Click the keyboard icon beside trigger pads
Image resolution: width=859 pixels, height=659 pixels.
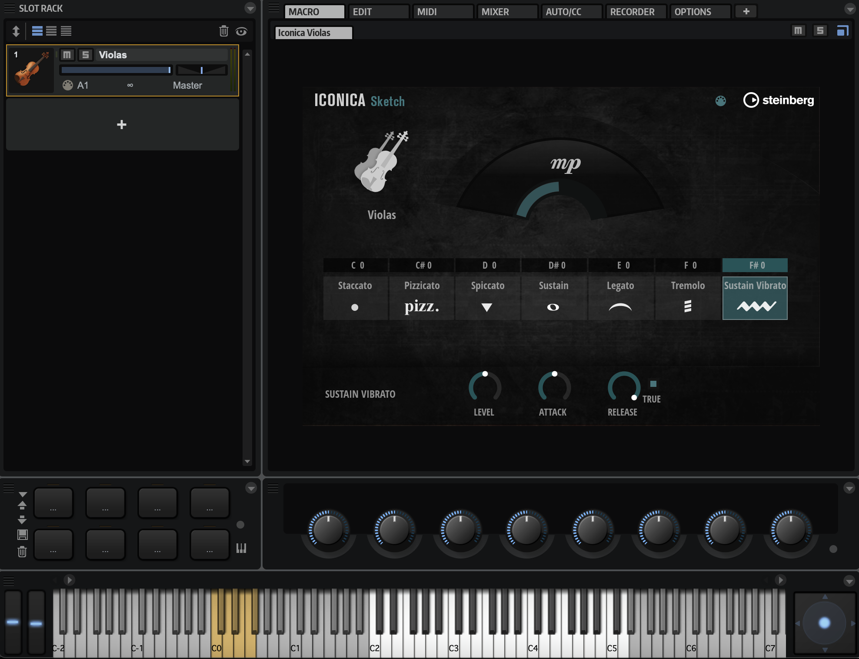[241, 548]
